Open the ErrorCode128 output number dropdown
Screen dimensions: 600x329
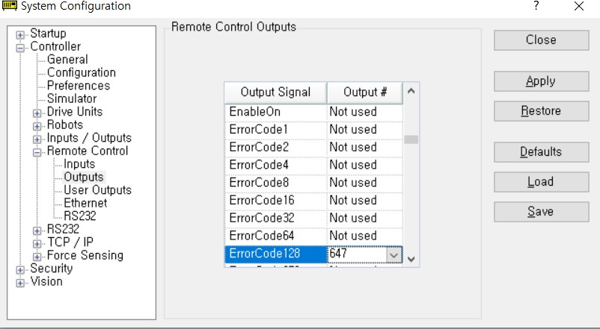pos(394,255)
